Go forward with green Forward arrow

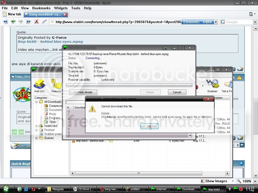(21, 22)
